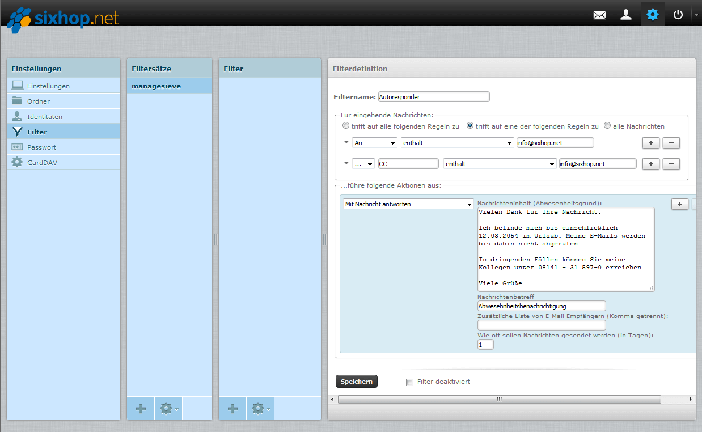This screenshot has height=432, width=702.
Task: Select the 'alle Nachrichten' radio option
Action: [607, 126]
